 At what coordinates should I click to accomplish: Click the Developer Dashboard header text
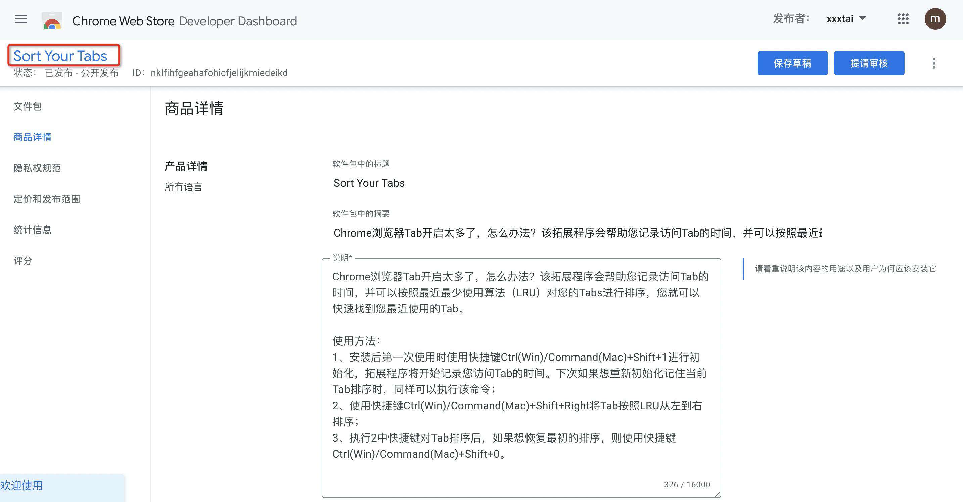[x=238, y=21]
